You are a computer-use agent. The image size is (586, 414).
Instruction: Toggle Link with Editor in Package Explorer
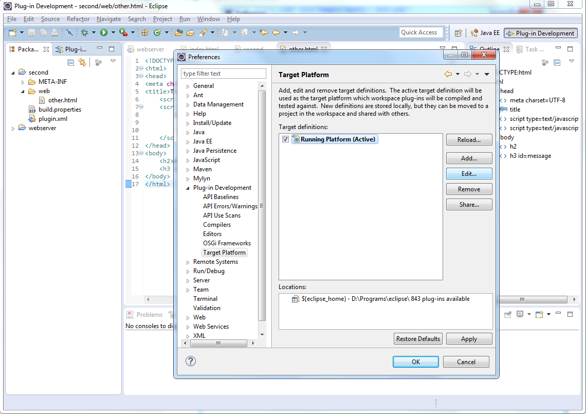82,62
